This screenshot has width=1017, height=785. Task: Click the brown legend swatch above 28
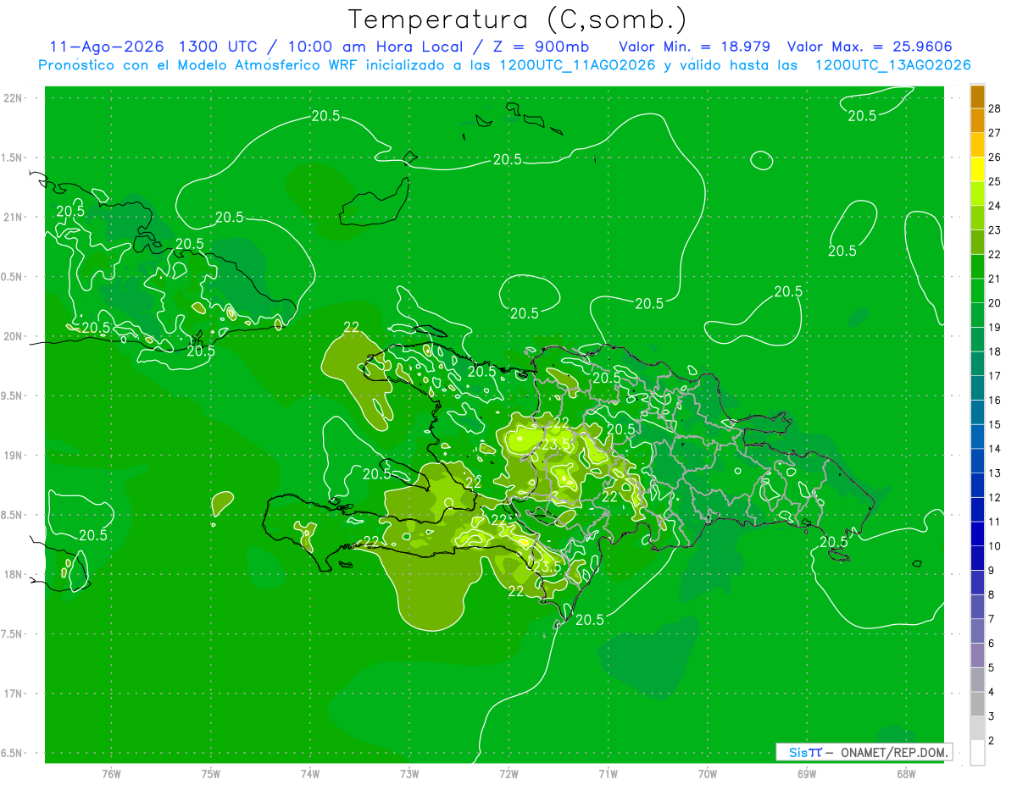click(977, 97)
